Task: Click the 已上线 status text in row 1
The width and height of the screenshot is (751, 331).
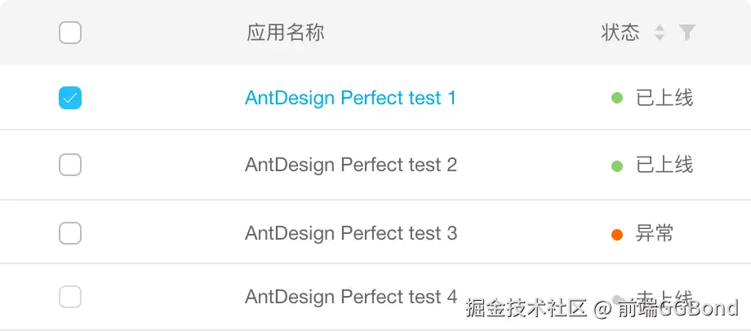Action: [x=664, y=99]
